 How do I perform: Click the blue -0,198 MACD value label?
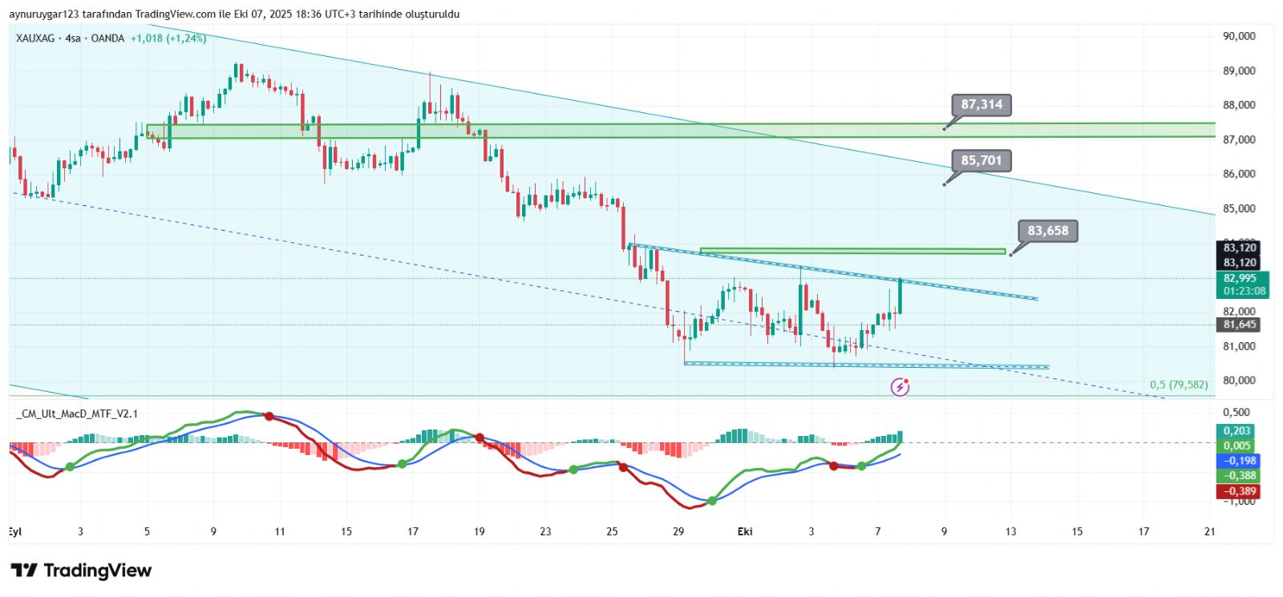[1237, 461]
